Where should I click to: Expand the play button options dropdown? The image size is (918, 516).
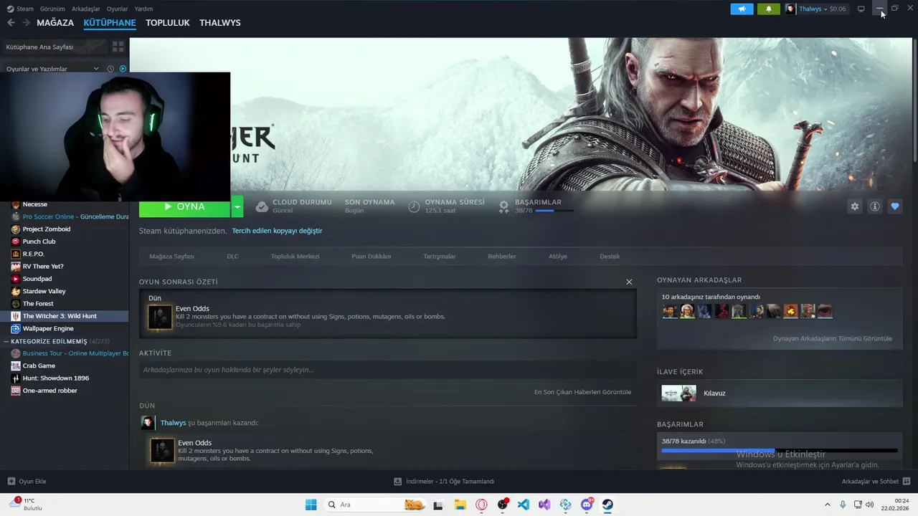click(237, 206)
